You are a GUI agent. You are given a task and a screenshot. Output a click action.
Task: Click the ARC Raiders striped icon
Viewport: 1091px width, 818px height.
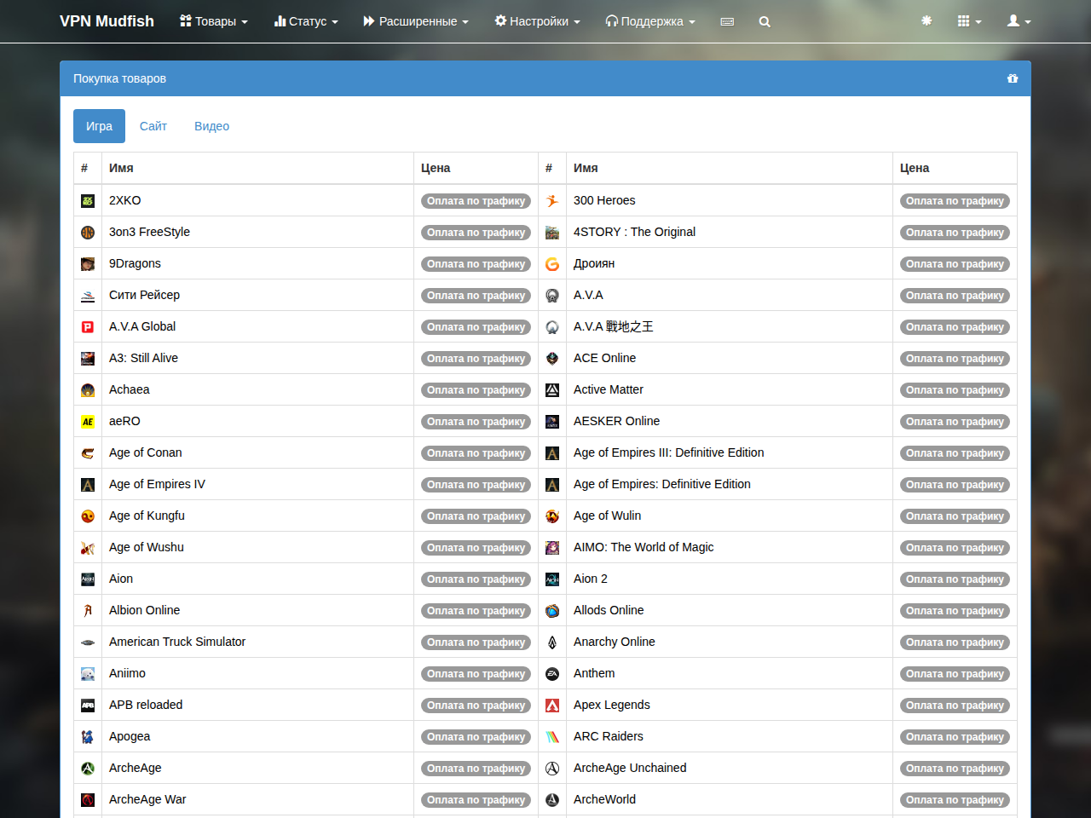pyautogui.click(x=552, y=737)
